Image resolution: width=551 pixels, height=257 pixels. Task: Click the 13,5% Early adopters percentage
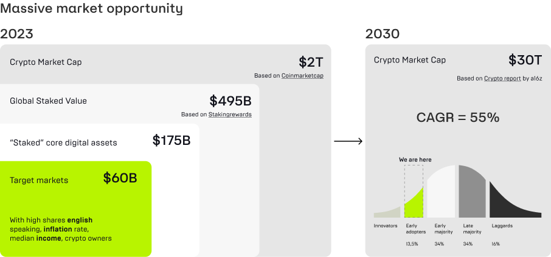413,244
